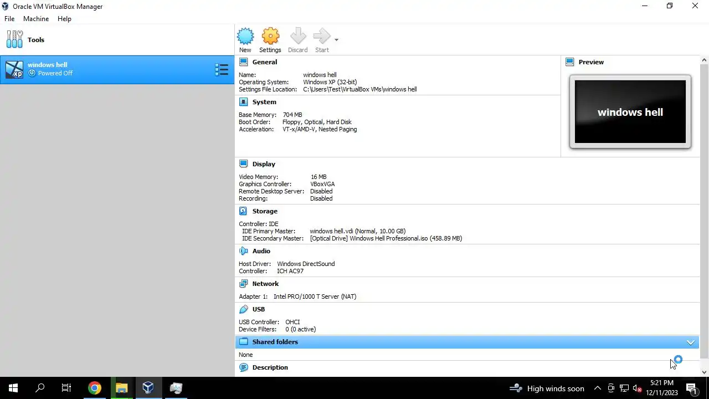Screen dimensions: 709x399
Task: Click the settings file location path
Action: [x=360, y=89]
